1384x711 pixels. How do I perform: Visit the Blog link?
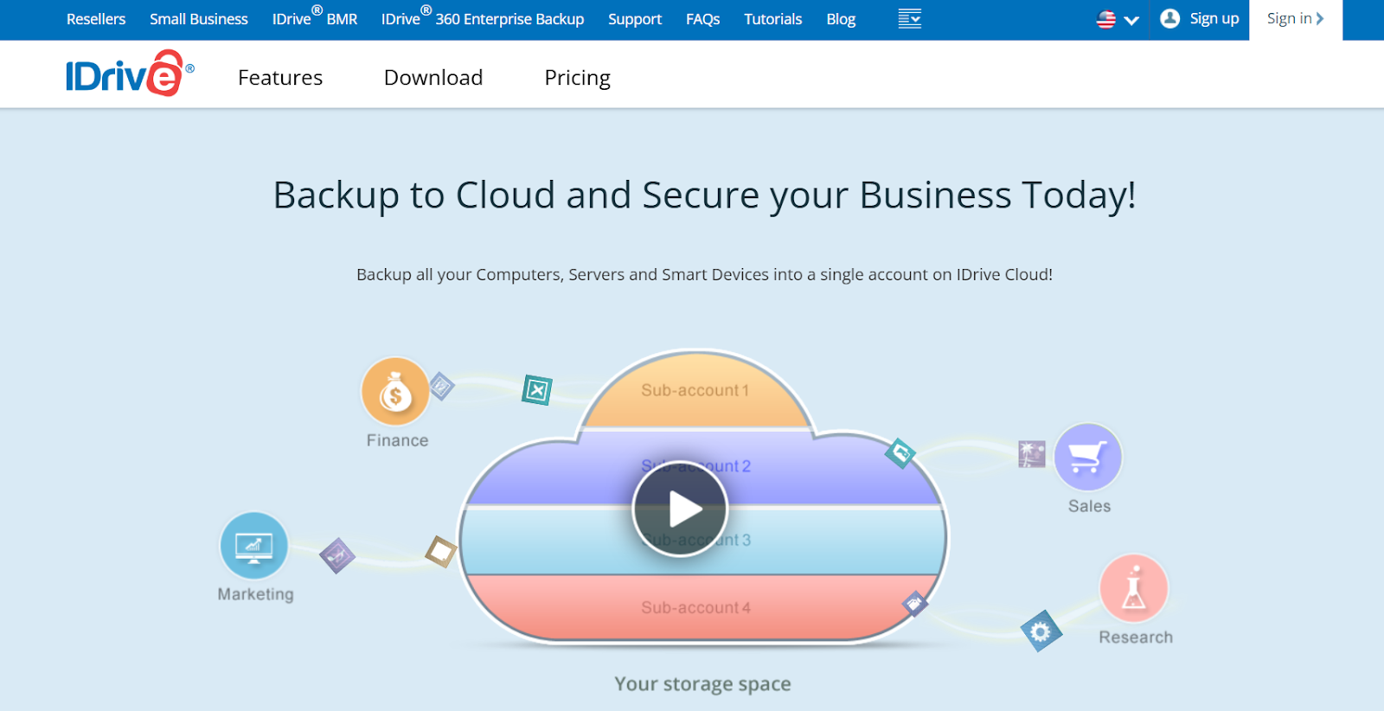[x=841, y=19]
